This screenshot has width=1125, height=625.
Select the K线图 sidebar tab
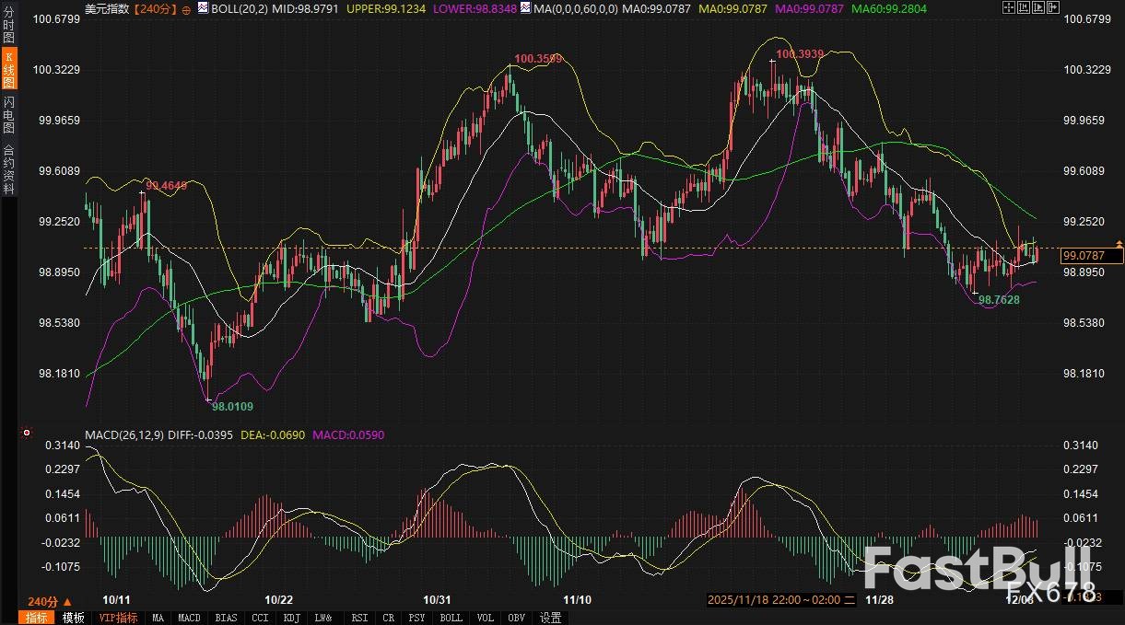8,69
